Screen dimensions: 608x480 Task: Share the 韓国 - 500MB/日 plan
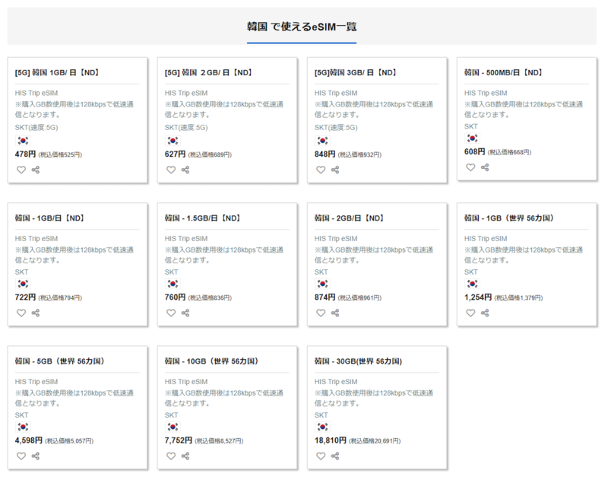pyautogui.click(x=485, y=167)
